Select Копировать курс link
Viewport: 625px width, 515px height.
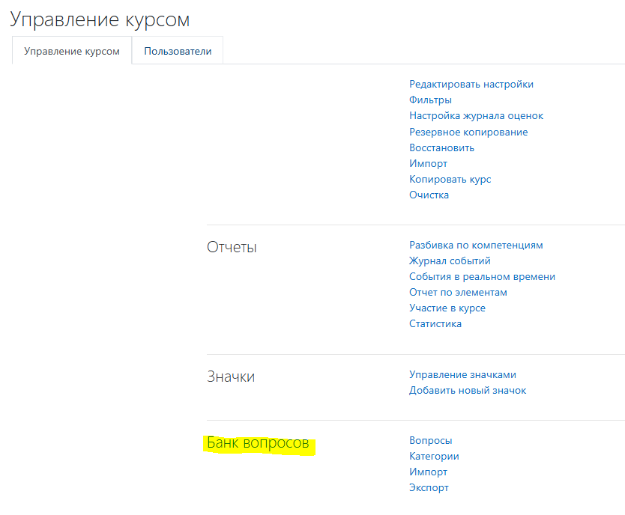pyautogui.click(x=450, y=180)
